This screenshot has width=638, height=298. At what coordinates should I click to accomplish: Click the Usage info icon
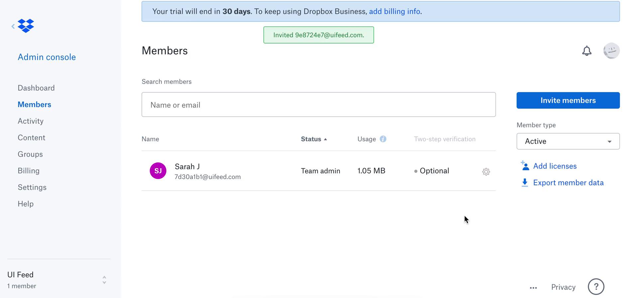tap(383, 139)
